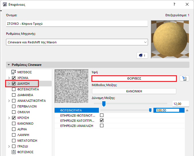Select the ΚΑΝΟΝΙΚΟ channel label
194x156 pixels.
[25, 123]
